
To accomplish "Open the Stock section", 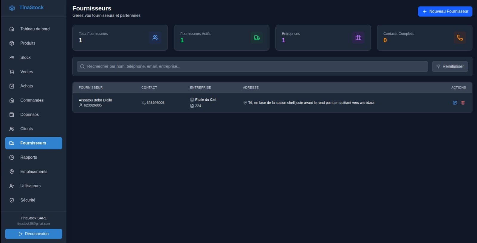I will pos(34,57).
